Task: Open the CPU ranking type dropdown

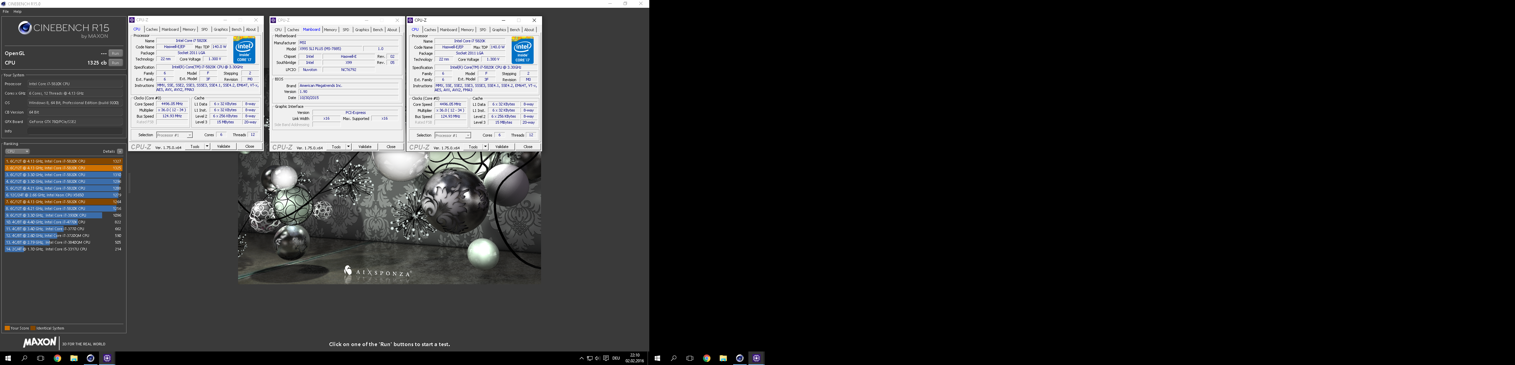Action: coord(17,151)
